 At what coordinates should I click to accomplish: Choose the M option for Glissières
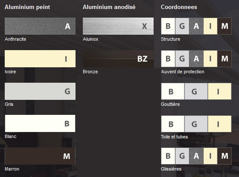pos(224,156)
